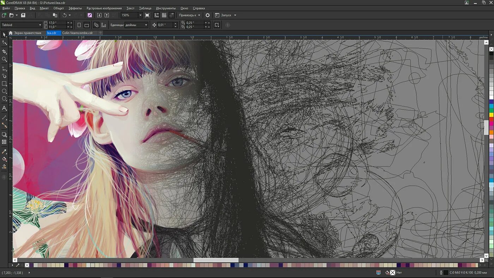
Task: Open the Tabloid page size dropdown
Action: (40, 25)
